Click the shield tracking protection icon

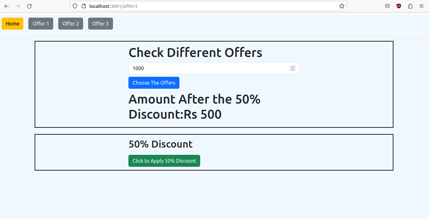pyautogui.click(x=75, y=6)
